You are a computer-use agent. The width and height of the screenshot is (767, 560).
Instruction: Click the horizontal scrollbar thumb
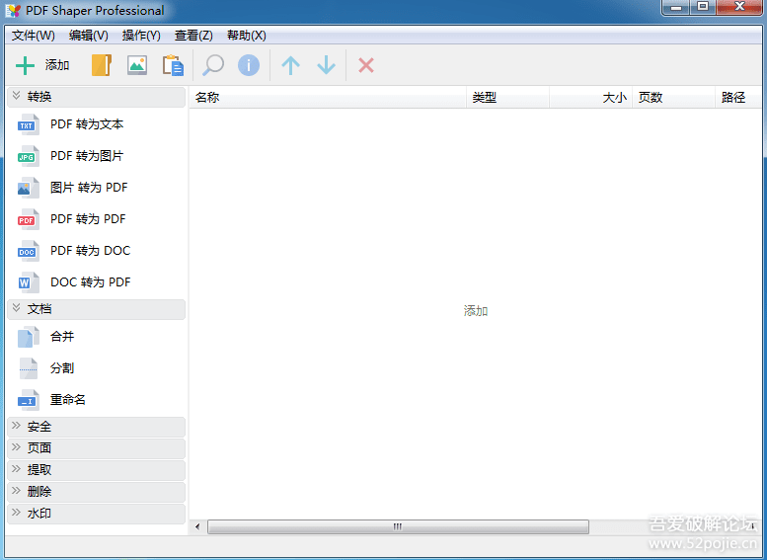398,527
